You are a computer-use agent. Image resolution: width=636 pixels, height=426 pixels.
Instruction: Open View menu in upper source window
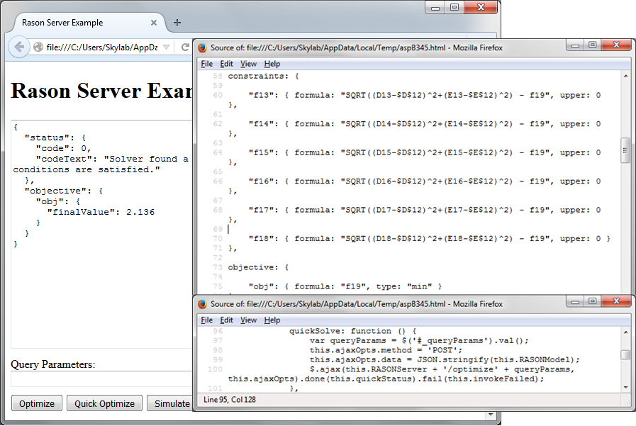(248, 64)
